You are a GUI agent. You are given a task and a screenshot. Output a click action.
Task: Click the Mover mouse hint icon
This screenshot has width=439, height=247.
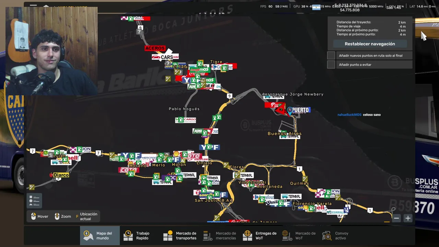click(33, 216)
